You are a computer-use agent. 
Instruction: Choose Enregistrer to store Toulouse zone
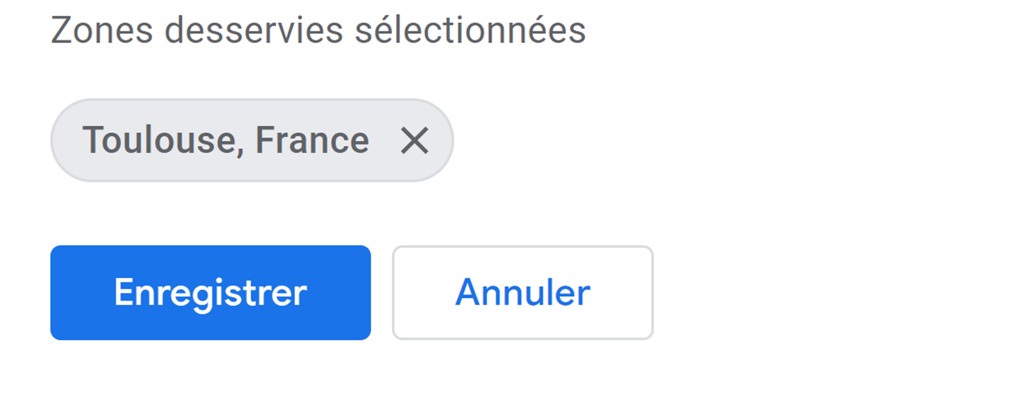coord(210,293)
